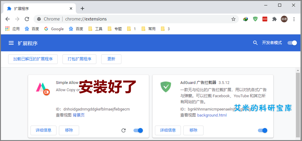
Task: Open the IDM extension icon in toolbar
Action: (x=245, y=19)
